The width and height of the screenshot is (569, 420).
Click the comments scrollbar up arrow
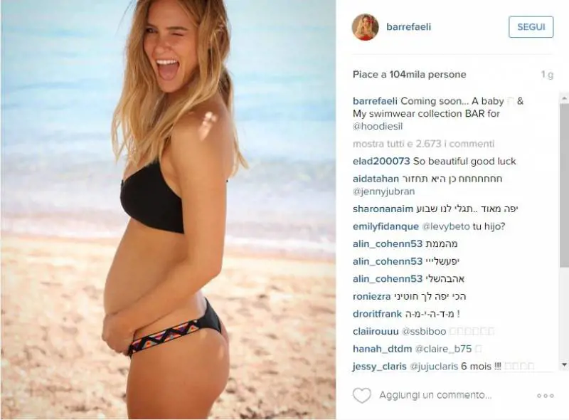click(564, 98)
